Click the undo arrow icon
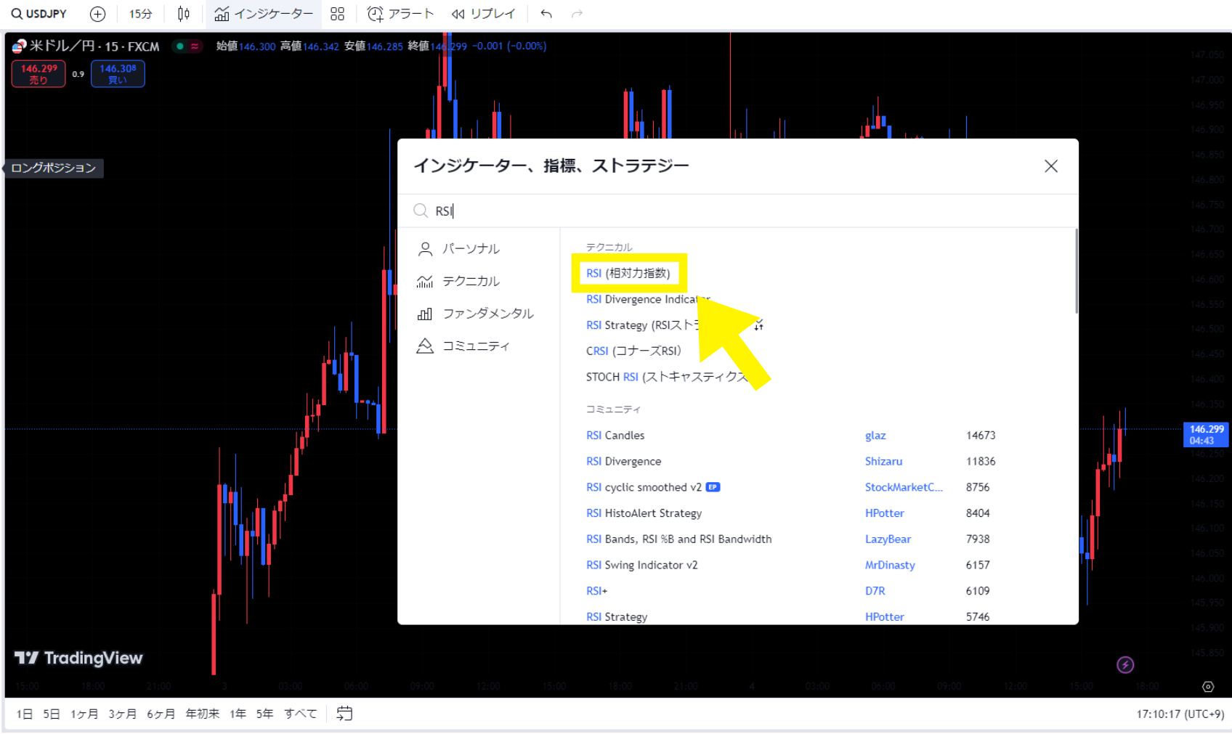 [x=546, y=14]
